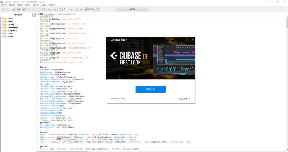Click the [Icons] section header in code
The height and width of the screenshot is (152, 288).
pyautogui.click(x=44, y=132)
